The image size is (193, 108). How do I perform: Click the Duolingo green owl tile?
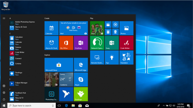click(81, 94)
